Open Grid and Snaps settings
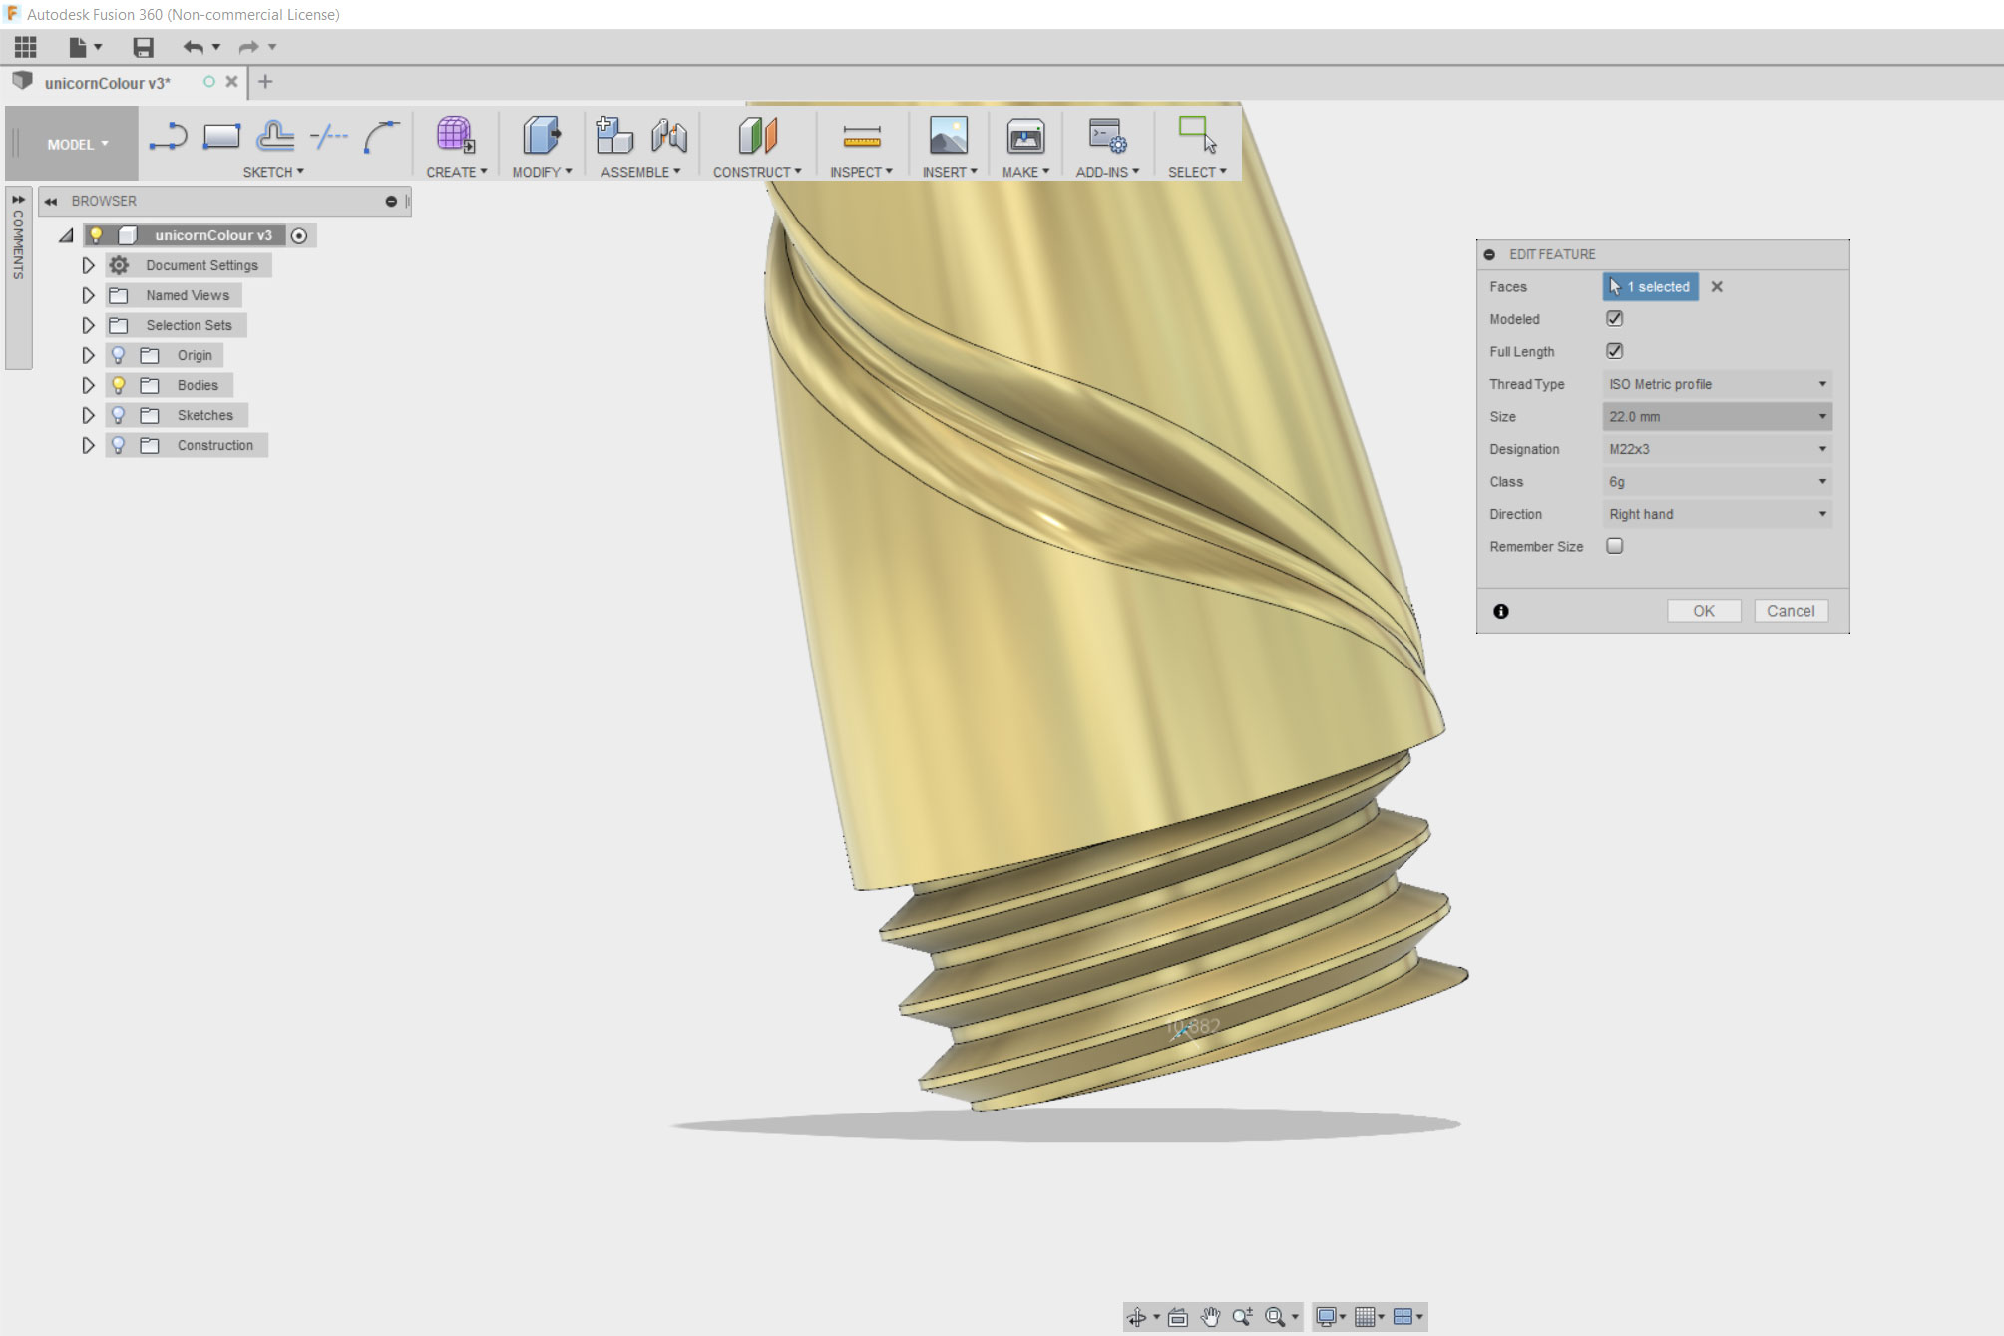Viewport: 2004px width, 1336px height. (1365, 1317)
